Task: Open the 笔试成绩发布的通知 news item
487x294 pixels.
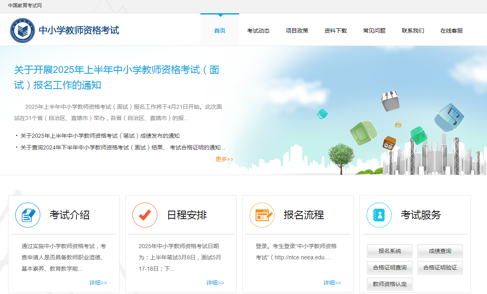Action: [100, 136]
